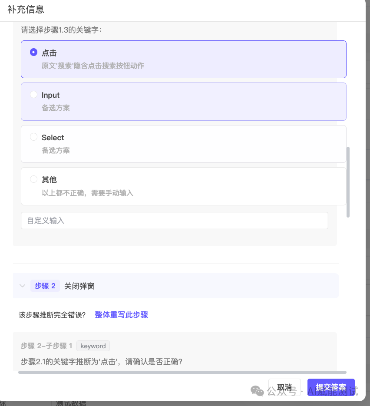Image resolution: width=370 pixels, height=406 pixels.
Task: Click the '关闭弹窗' step title
Action: 79,286
